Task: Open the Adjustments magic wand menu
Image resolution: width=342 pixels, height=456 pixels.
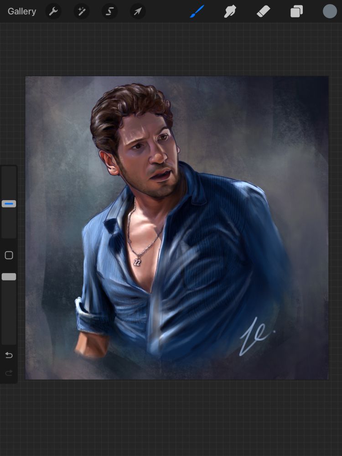Action: (x=82, y=11)
